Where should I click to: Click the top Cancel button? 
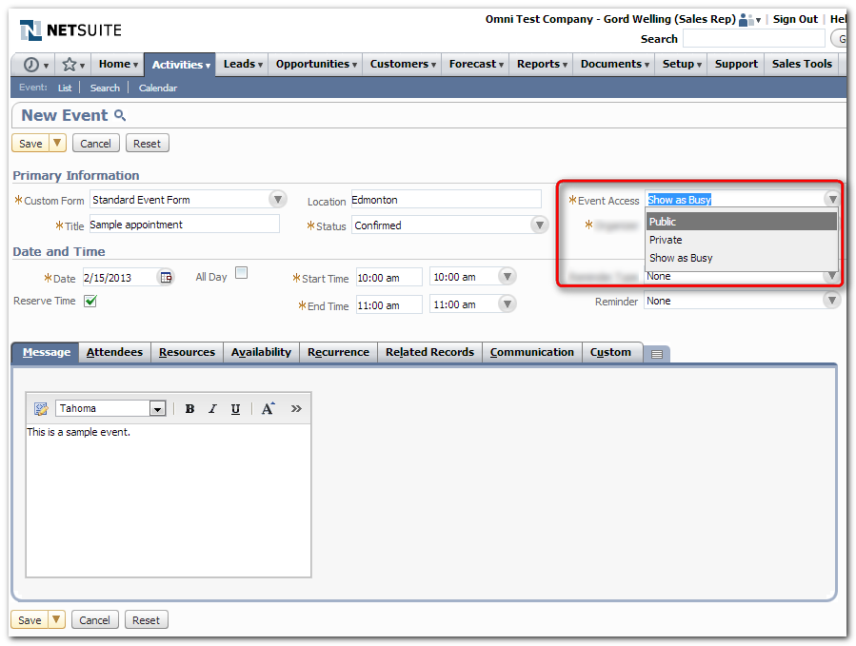(x=95, y=144)
